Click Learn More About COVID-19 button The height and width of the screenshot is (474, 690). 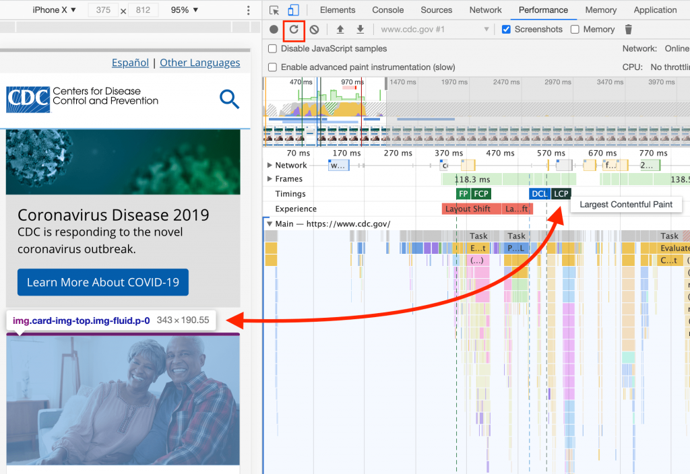click(103, 282)
